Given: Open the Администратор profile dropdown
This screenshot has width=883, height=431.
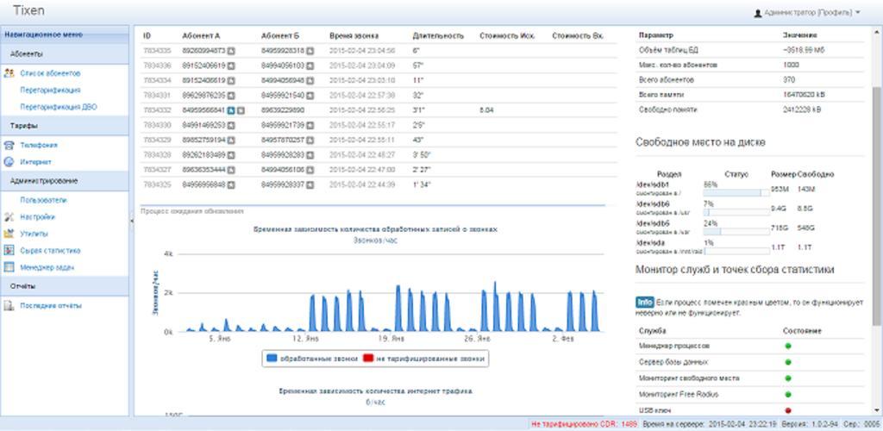Looking at the screenshot, I should 807,13.
